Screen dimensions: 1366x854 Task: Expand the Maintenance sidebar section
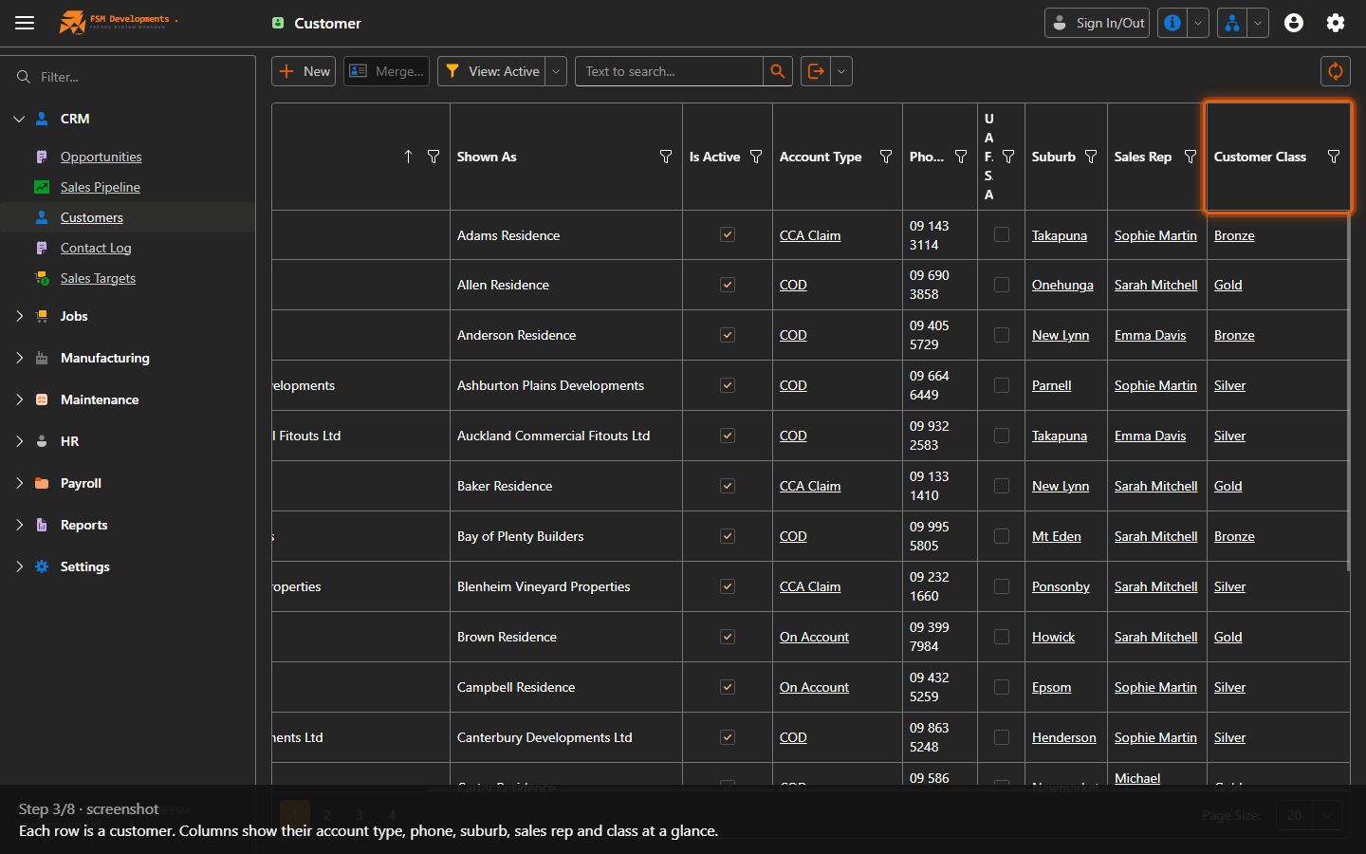19,399
